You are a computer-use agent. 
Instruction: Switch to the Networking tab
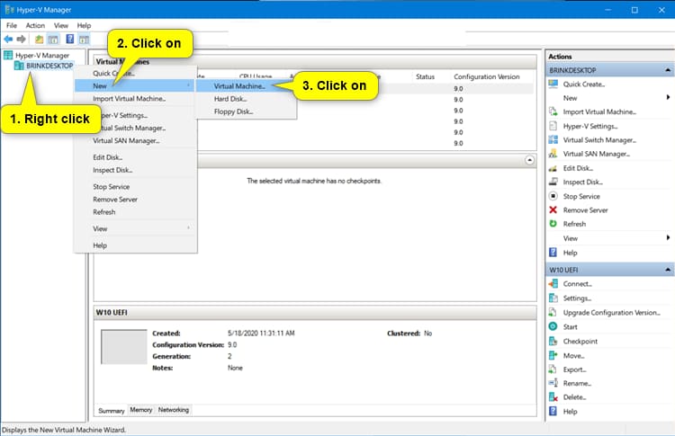[x=174, y=410]
